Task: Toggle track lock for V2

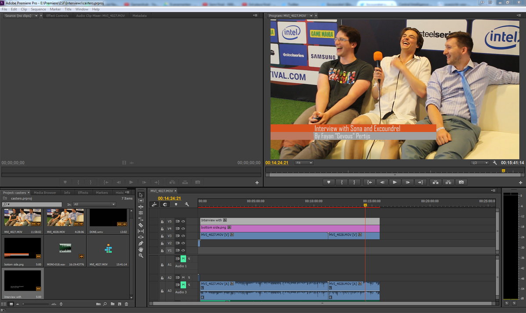Action: tap(162, 243)
